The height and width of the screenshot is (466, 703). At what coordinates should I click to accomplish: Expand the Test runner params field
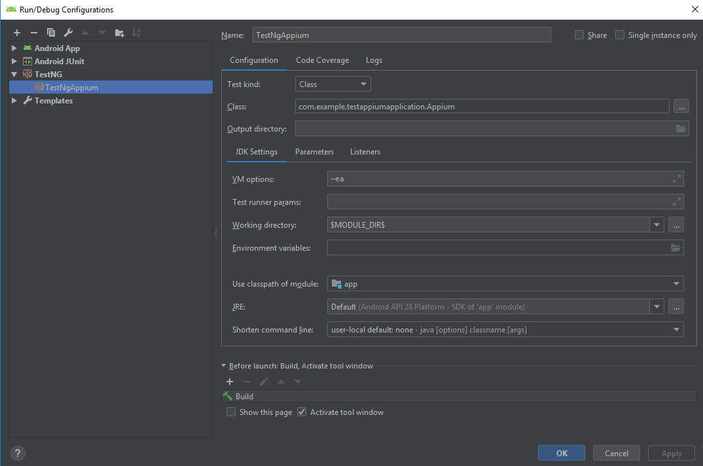pos(677,202)
